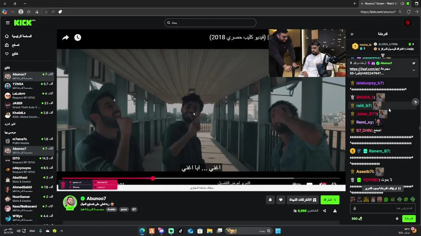
Task: Click username B7_DHN in chat
Action: [x=364, y=130]
